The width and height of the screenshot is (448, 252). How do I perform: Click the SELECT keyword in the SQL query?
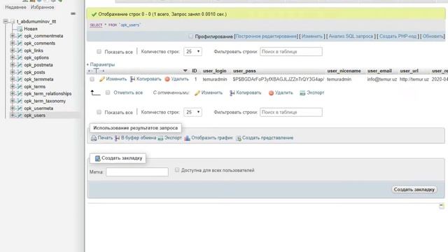click(x=96, y=25)
